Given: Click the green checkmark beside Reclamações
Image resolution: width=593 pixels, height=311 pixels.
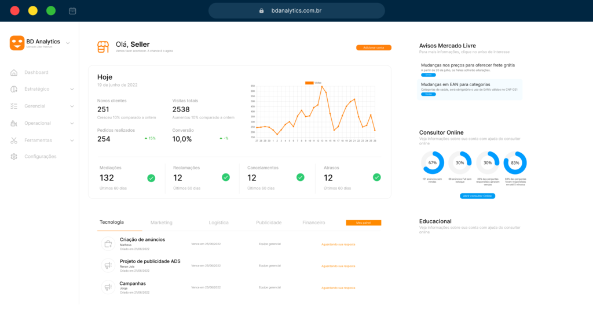Looking at the screenshot, I should (226, 177).
